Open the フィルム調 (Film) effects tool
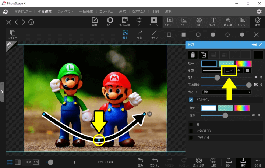The width and height of the screenshot is (265, 168). (x=124, y=22)
